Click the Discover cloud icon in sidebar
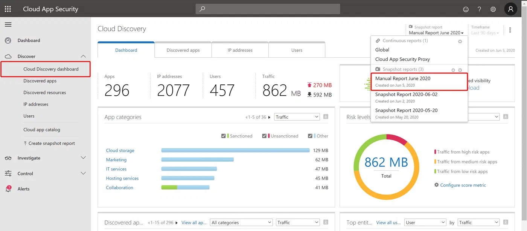This screenshot has height=231, width=527. pos(8,57)
